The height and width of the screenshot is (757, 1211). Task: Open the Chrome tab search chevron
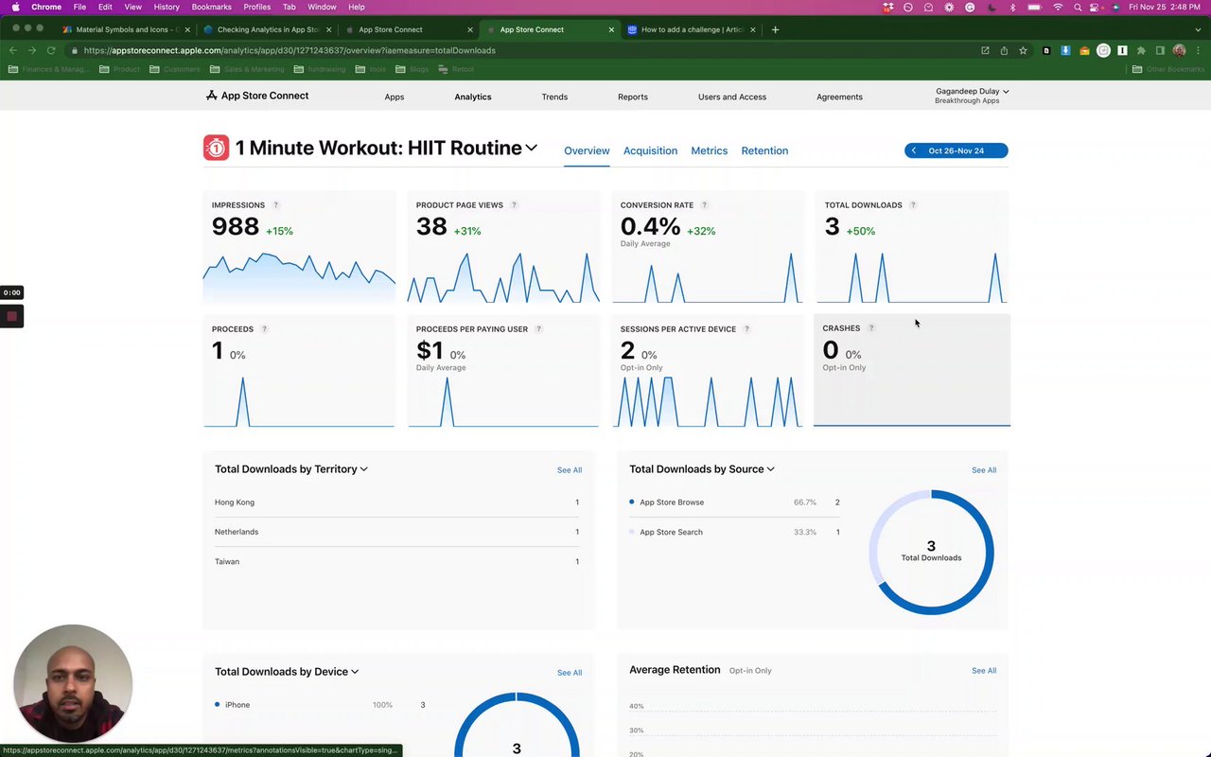click(1200, 29)
